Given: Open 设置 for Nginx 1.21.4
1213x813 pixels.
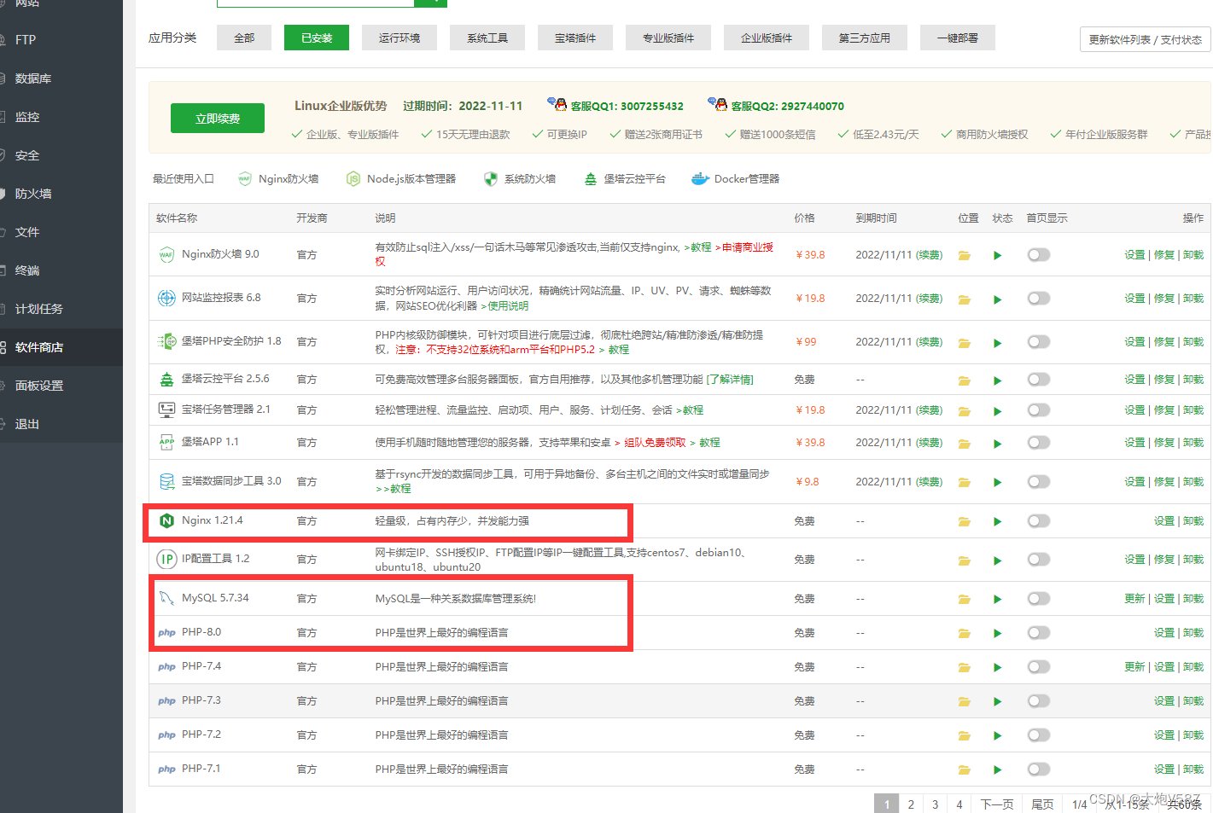Looking at the screenshot, I should (x=1163, y=520).
